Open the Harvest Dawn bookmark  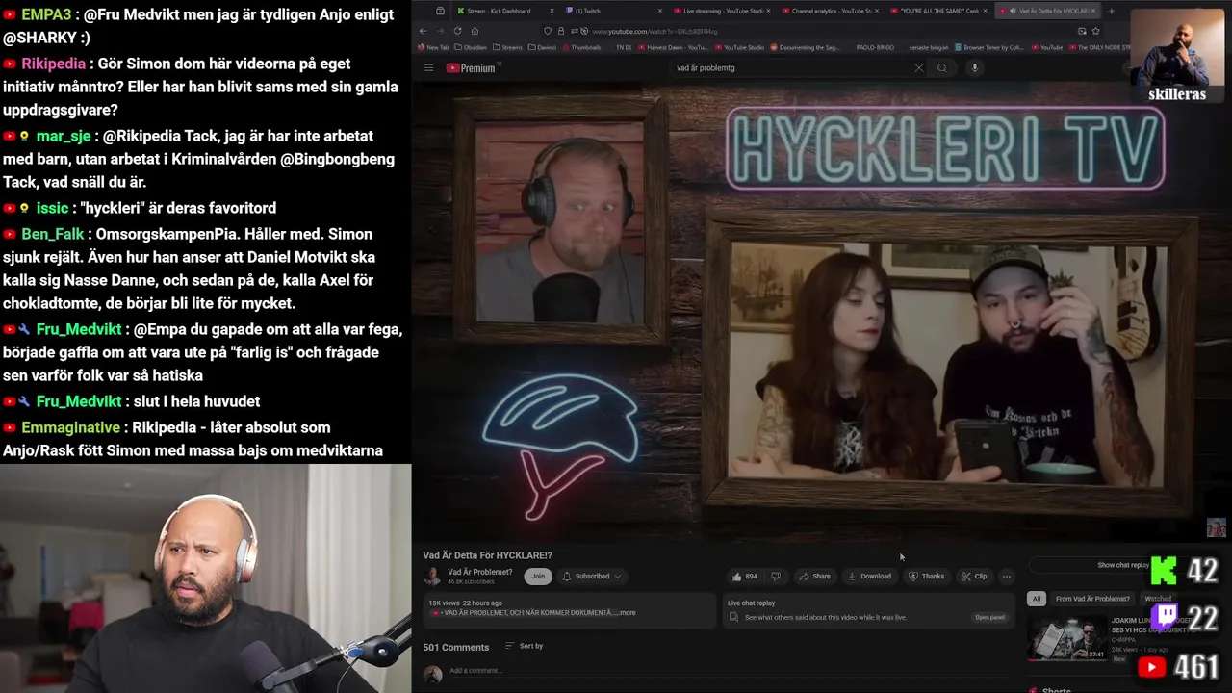[x=674, y=47]
